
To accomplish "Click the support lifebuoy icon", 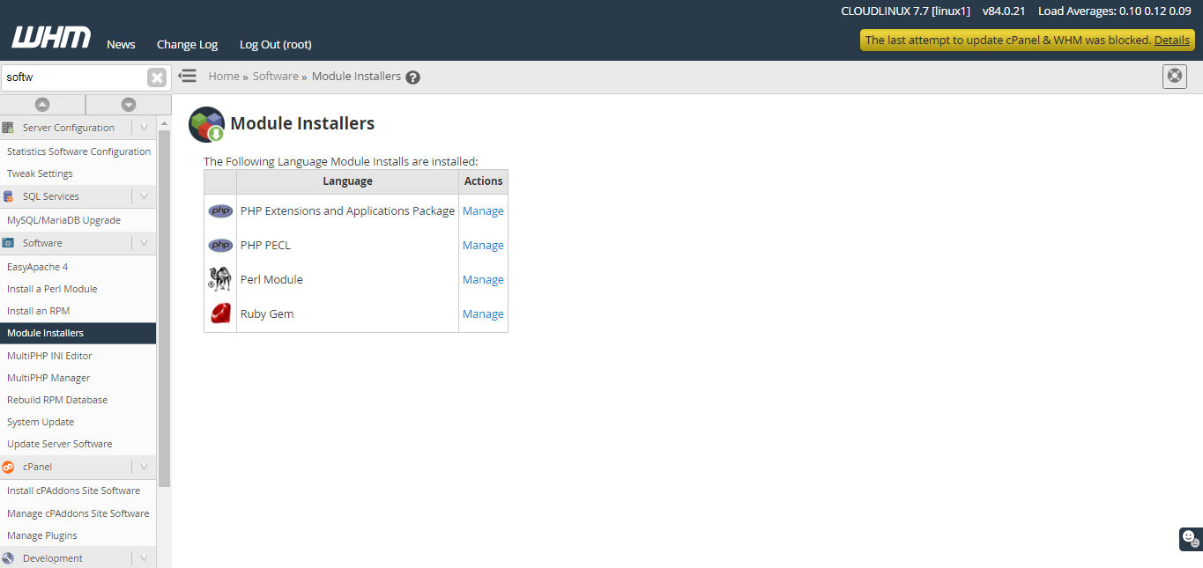I will (x=1175, y=77).
